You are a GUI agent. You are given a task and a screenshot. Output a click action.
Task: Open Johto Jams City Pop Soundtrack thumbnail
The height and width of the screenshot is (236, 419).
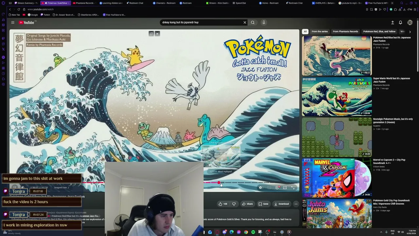[x=337, y=213]
